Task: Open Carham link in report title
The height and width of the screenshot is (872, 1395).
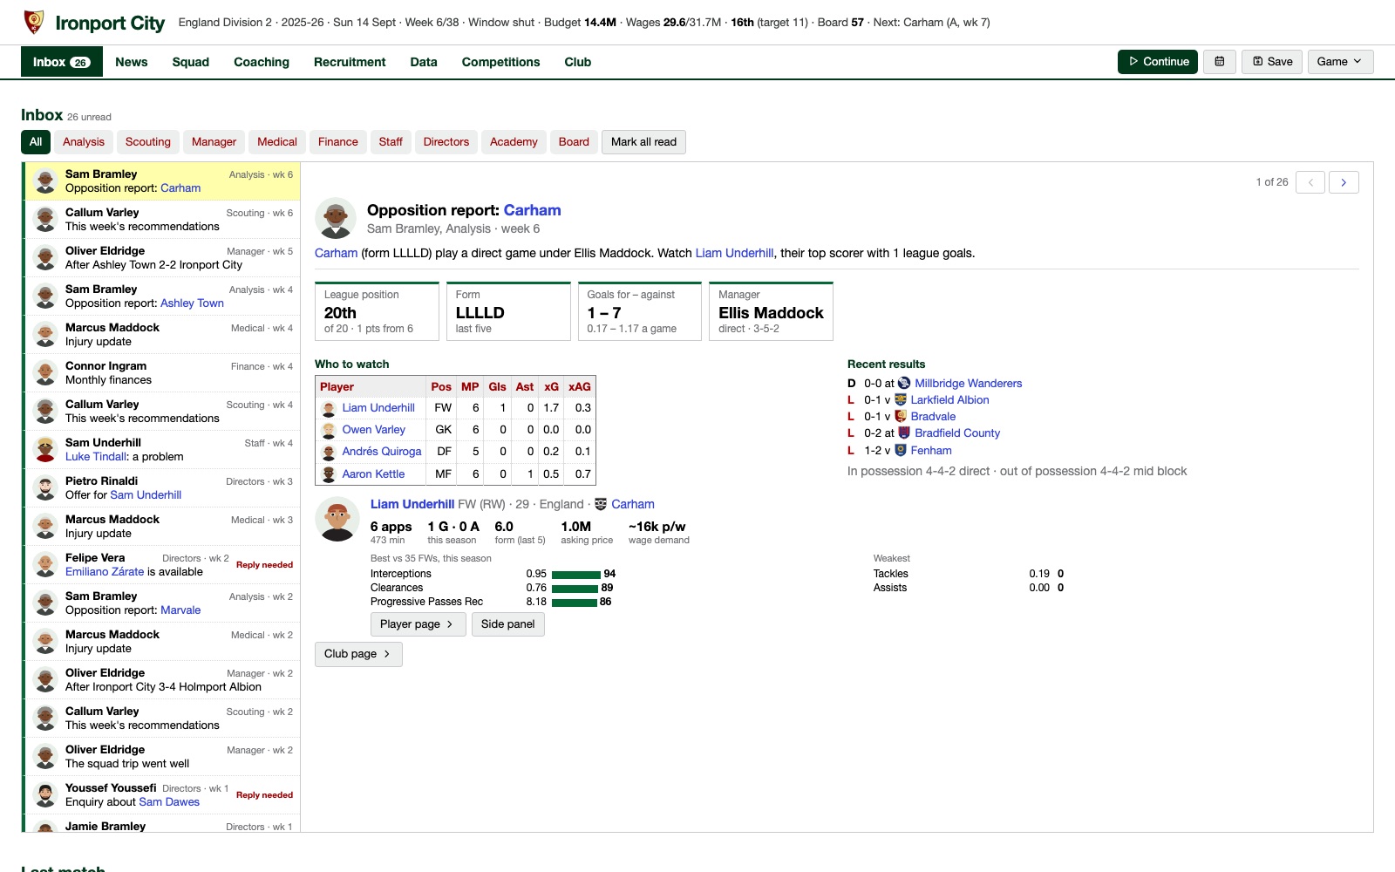Action: (532, 210)
